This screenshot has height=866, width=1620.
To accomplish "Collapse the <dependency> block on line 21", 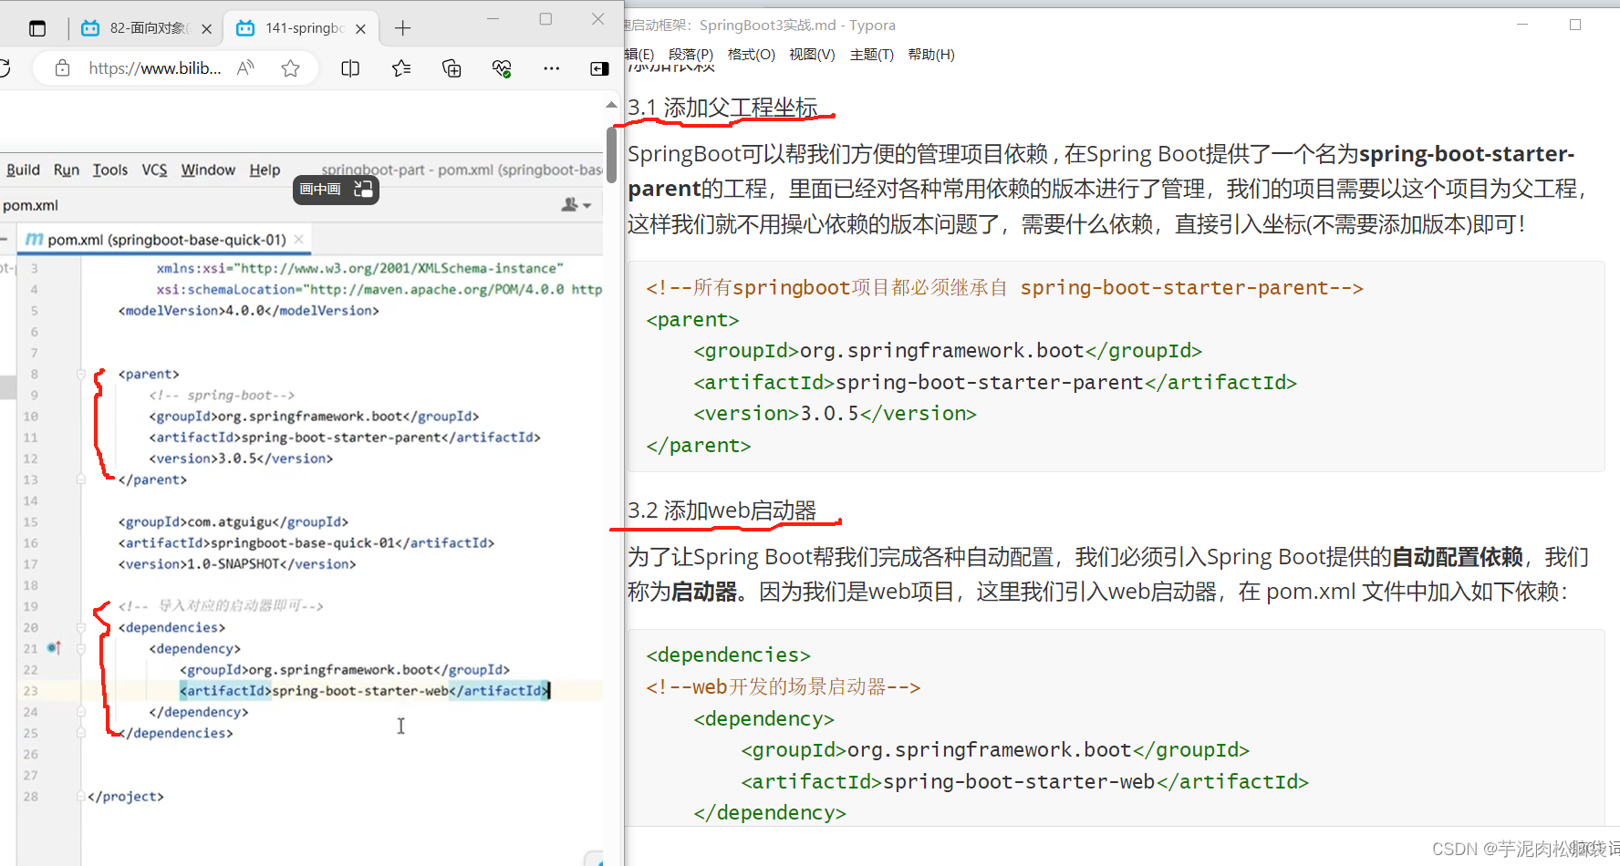I will point(81,648).
